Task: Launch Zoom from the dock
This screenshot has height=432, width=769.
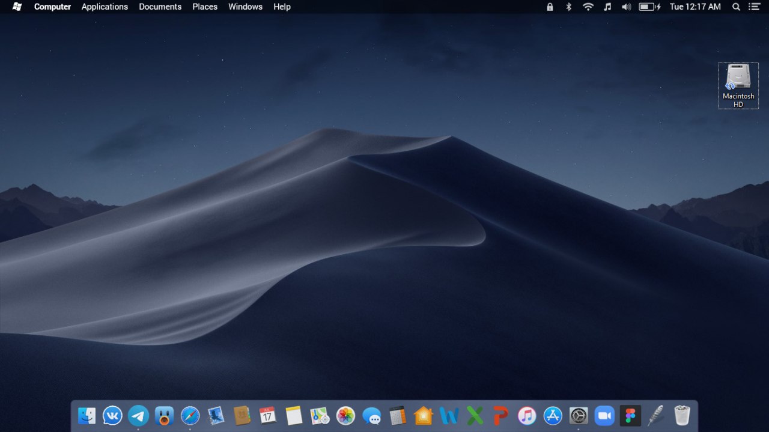Action: (x=604, y=415)
